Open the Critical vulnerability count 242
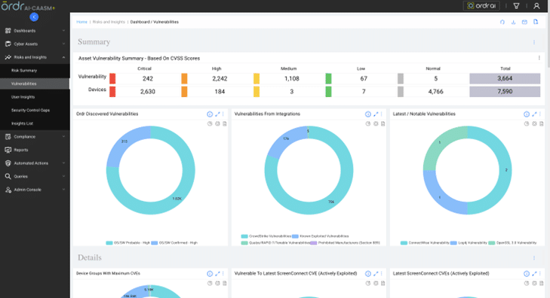The width and height of the screenshot is (550, 298). tap(148, 79)
